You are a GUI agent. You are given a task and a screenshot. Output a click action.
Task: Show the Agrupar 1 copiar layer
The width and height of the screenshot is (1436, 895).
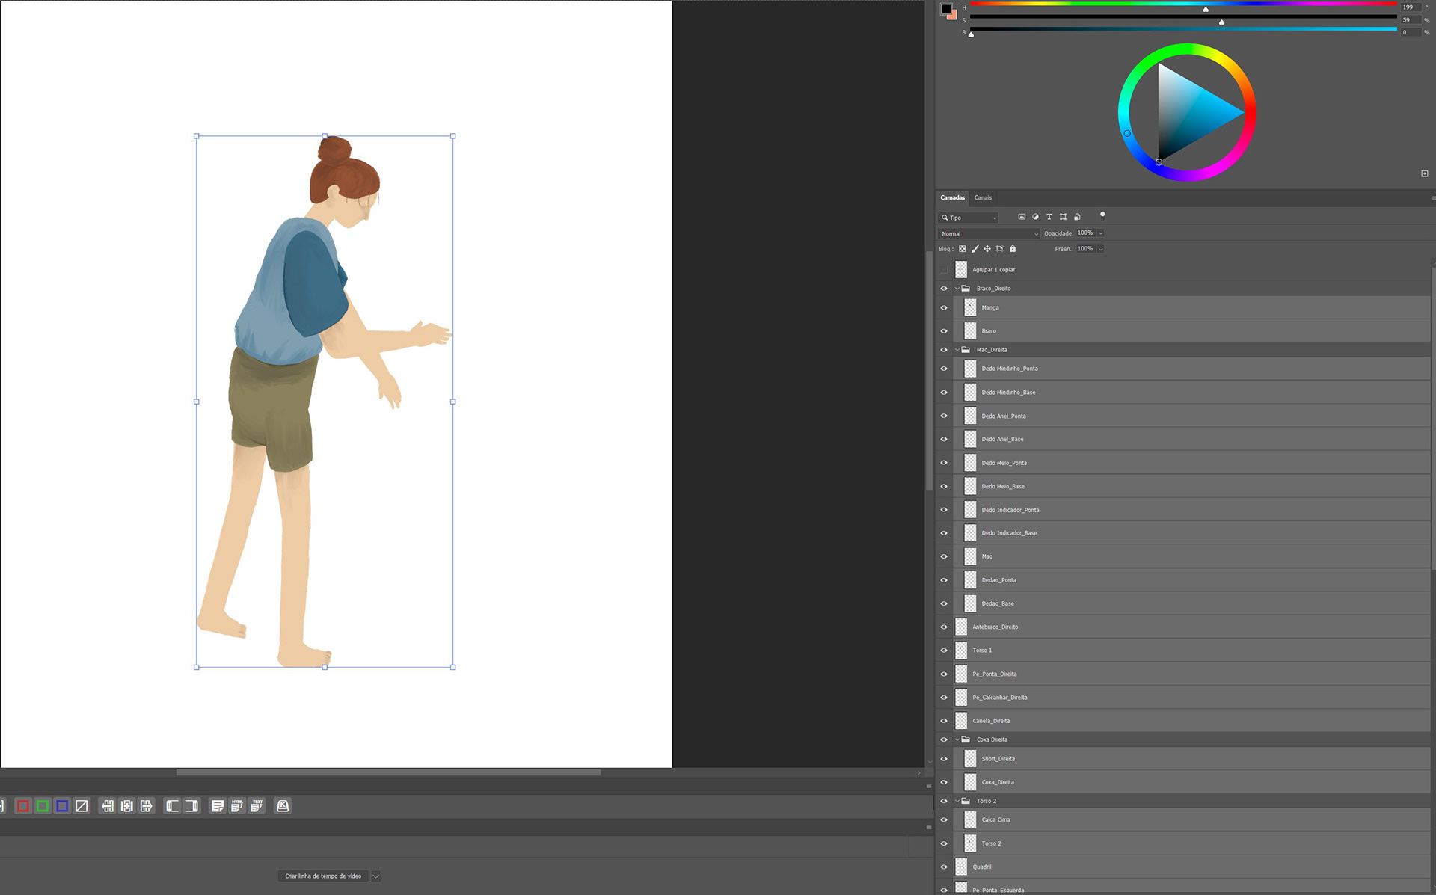tap(944, 270)
